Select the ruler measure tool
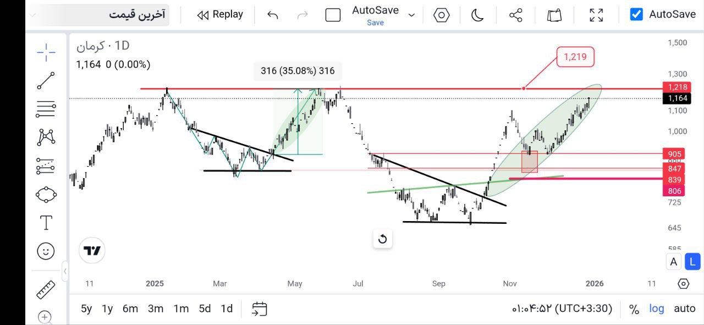Screen dimensions: 704x325 click(46, 289)
